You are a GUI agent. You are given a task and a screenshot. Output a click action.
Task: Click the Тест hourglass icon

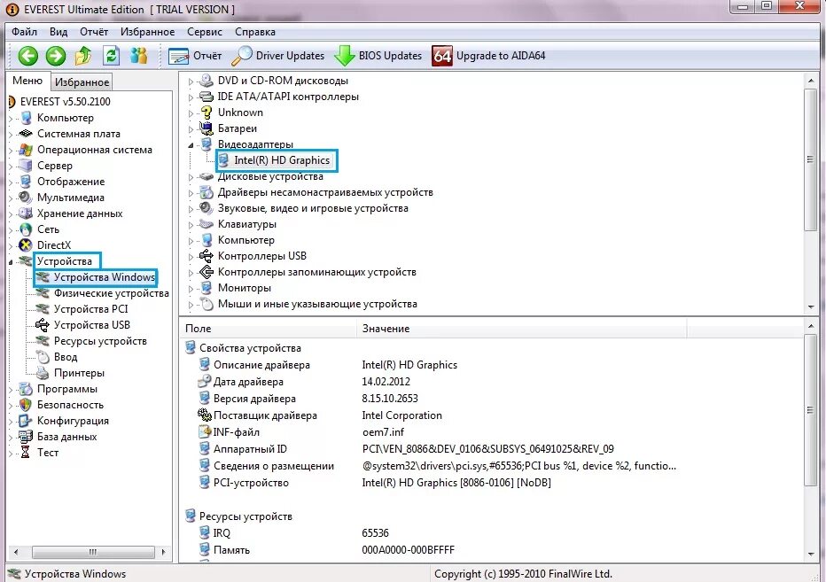pyautogui.click(x=26, y=453)
